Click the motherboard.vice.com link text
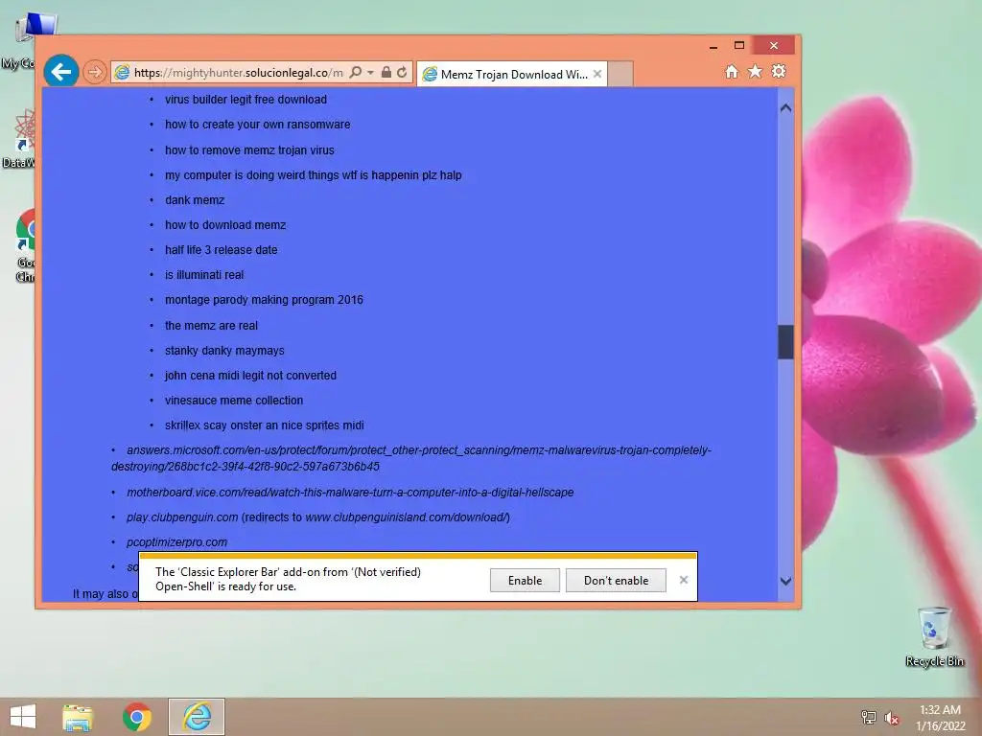This screenshot has height=736, width=982. [350, 493]
